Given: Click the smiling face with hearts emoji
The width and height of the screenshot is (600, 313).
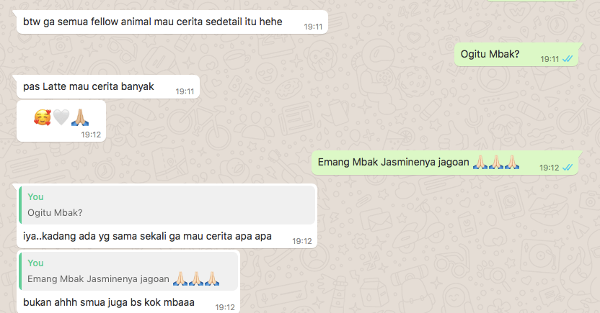Looking at the screenshot, I should click(42, 117).
